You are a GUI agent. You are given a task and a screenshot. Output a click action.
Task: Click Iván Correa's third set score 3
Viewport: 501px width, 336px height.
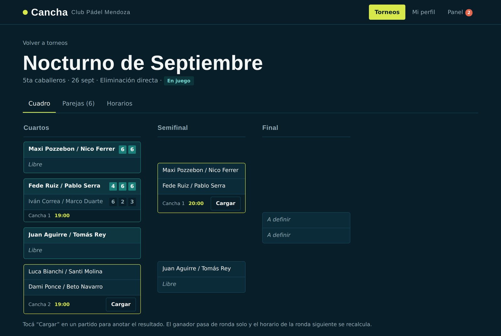coord(132,202)
